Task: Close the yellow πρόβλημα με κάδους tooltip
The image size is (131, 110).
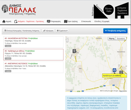Action: coord(126,74)
